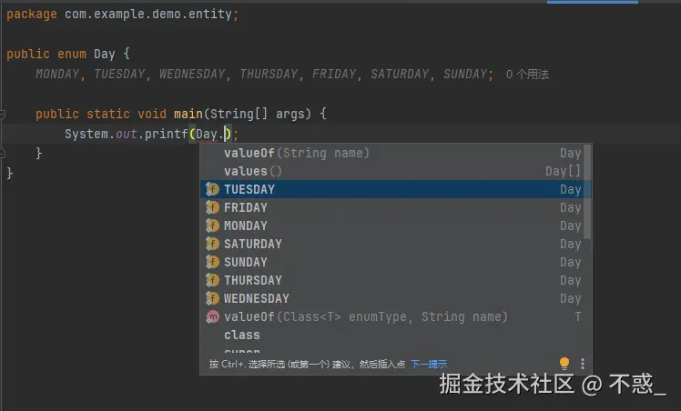Click the completion popup scrollbar thumb

587,192
